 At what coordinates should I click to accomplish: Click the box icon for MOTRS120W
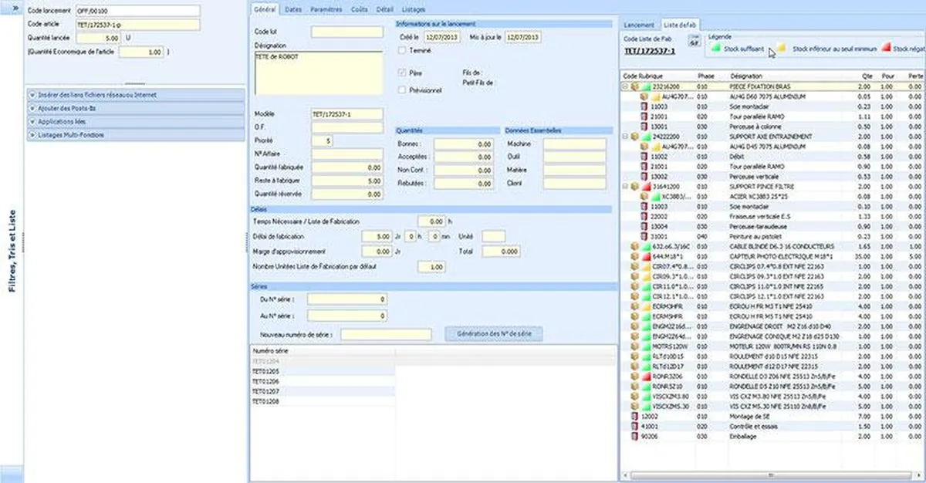635,346
